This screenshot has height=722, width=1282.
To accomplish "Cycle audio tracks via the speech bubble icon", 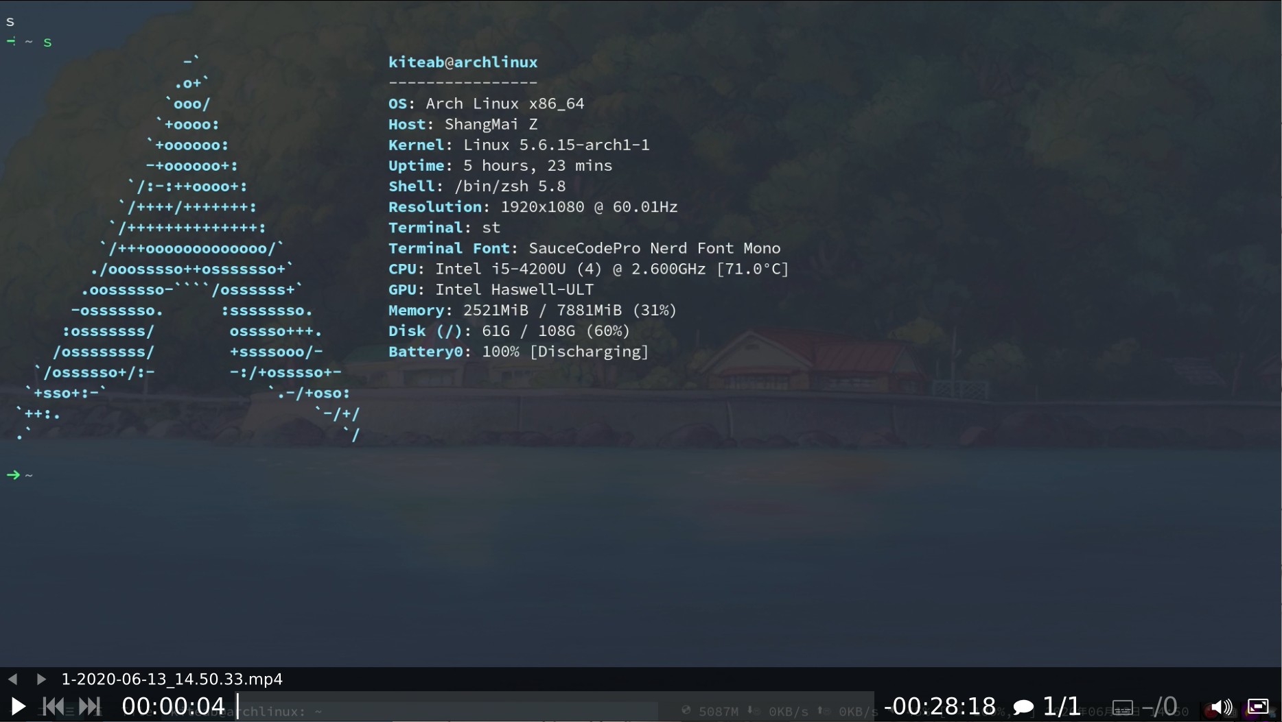I will 1023,706.
